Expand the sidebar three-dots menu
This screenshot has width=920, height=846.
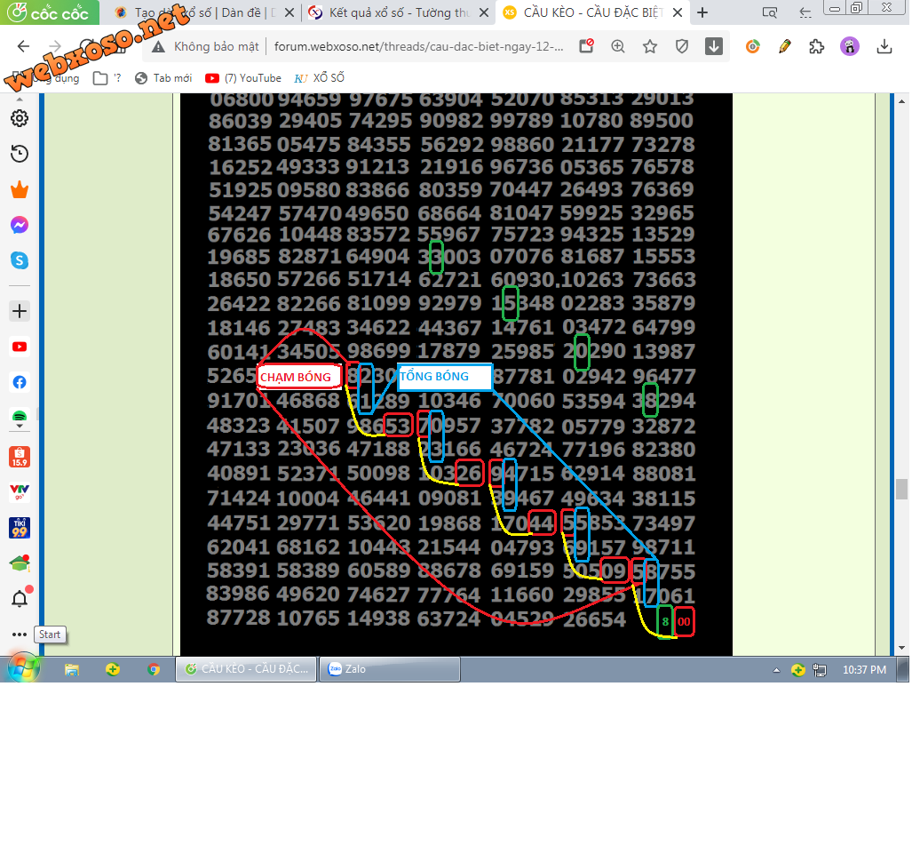pos(19,634)
